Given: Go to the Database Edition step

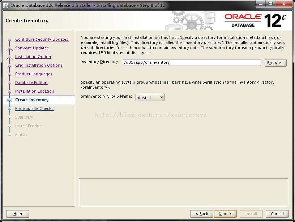Looking at the screenshot, I should (x=31, y=83).
